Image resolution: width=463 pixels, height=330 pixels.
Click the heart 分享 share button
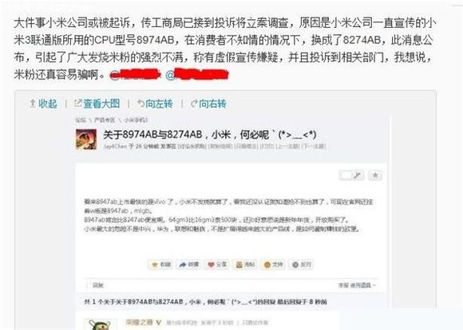pos(217,265)
